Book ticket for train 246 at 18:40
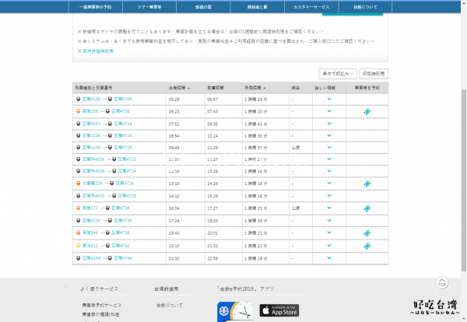 [x=367, y=233]
